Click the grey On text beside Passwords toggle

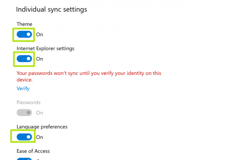pos(40,113)
